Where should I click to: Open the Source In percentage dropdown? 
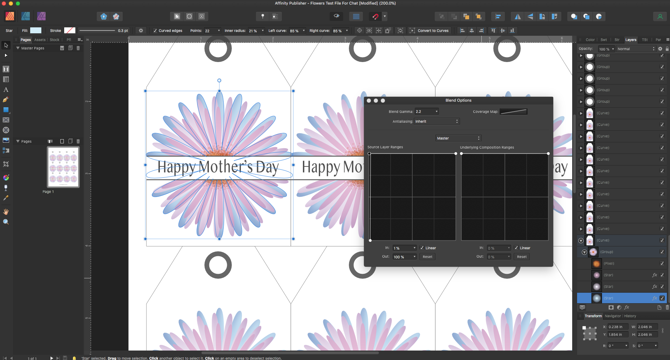[x=414, y=248]
